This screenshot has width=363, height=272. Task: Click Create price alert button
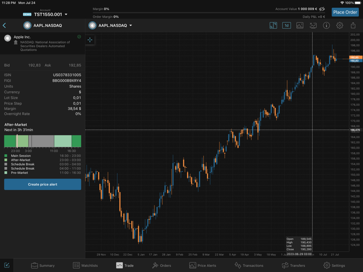42,184
